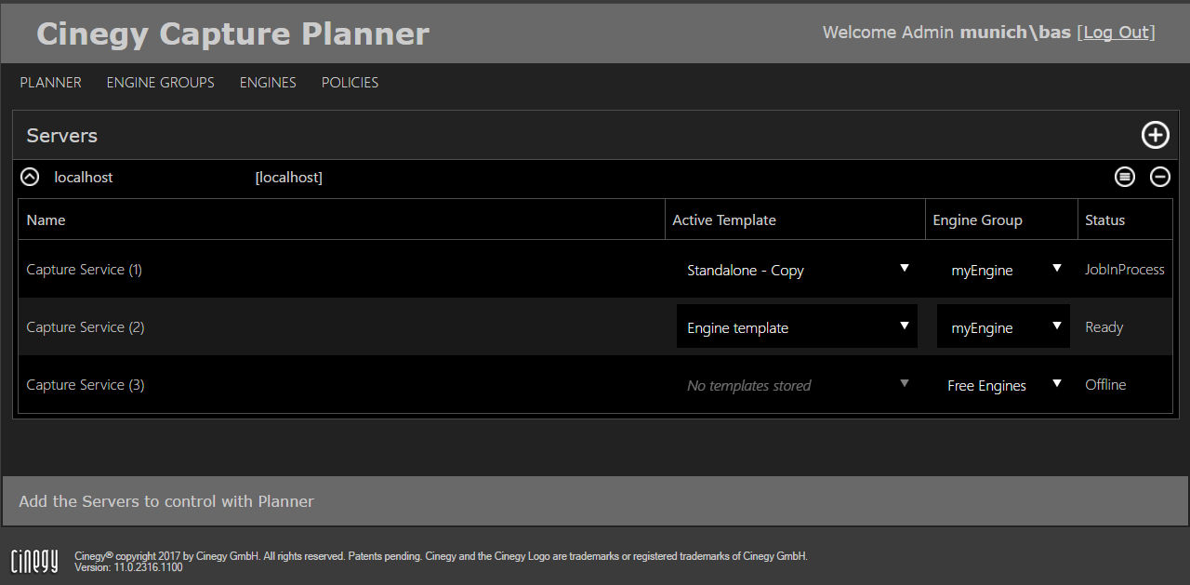Open Active Template dropdown for Capture Service (2)

tap(797, 327)
